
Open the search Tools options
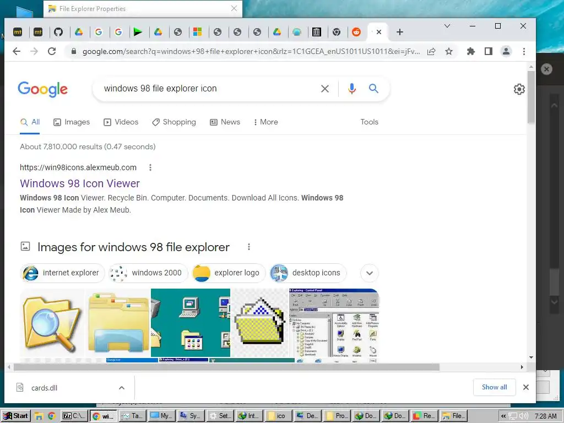point(370,122)
